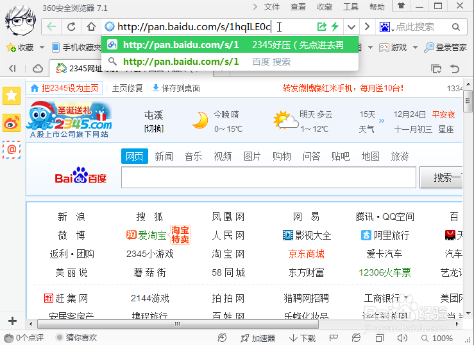This screenshot has height=345, width=474.
Task: Toggle the speaker mute icon in status bar
Action: pyautogui.click(x=402, y=338)
